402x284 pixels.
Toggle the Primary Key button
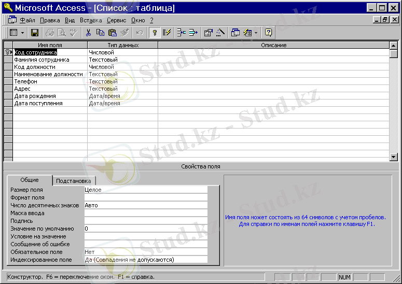(154, 33)
